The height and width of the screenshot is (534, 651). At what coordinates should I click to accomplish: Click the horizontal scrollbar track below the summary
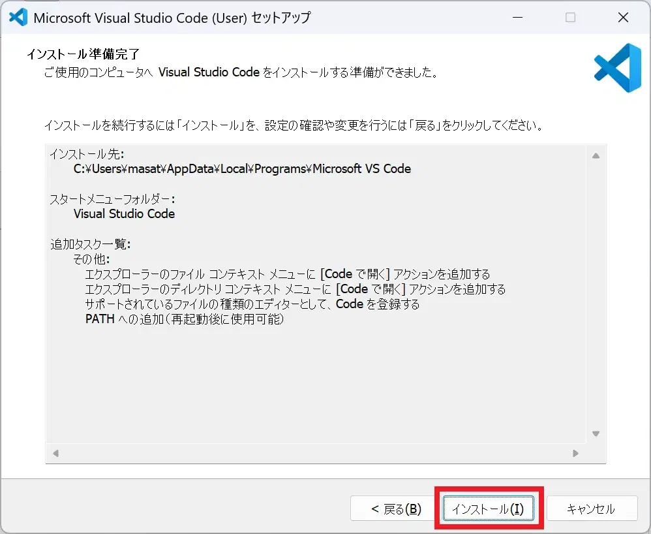click(313, 453)
